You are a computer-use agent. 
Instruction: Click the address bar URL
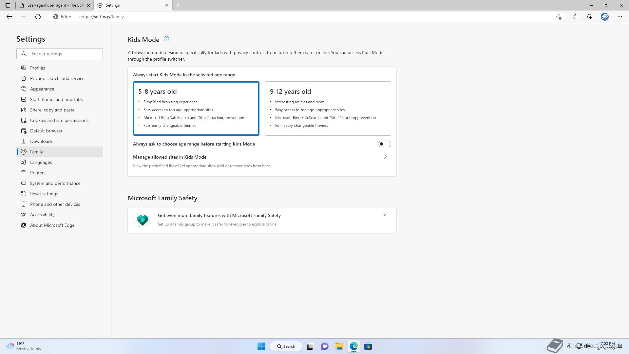coord(102,17)
